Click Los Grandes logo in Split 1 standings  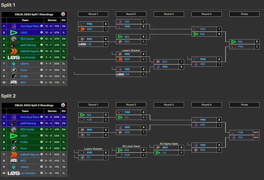(14, 57)
